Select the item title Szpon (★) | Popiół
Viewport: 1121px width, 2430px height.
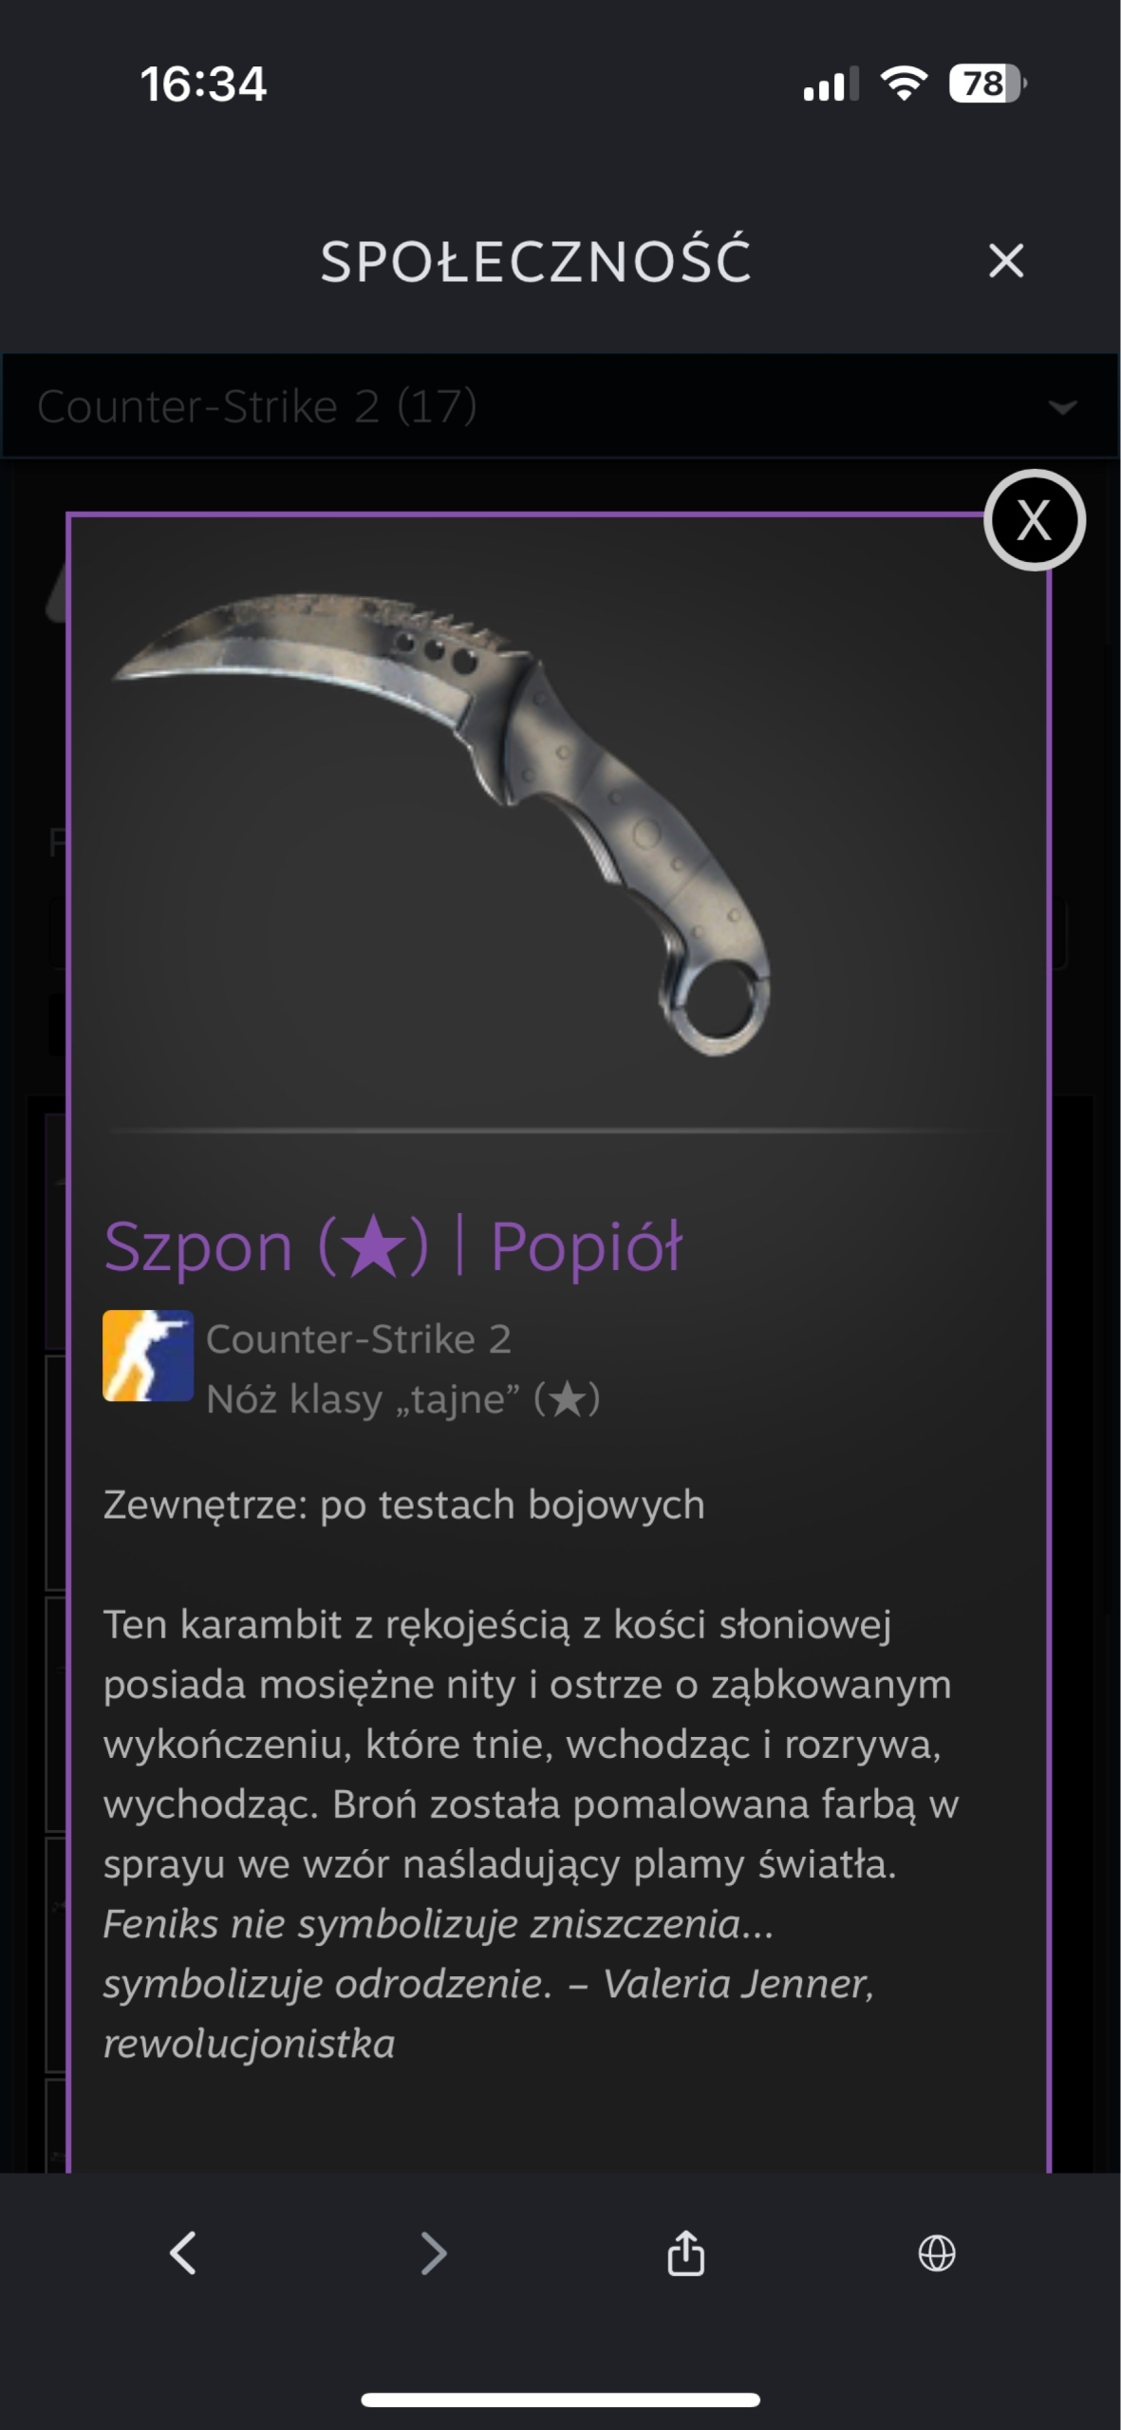point(393,1245)
